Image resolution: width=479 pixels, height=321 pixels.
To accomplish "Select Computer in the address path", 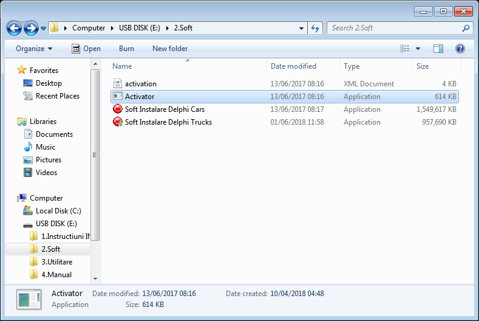I will [89, 28].
